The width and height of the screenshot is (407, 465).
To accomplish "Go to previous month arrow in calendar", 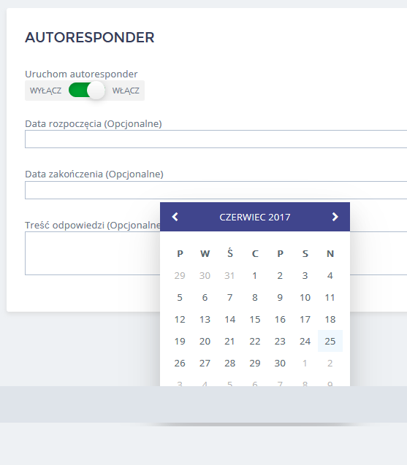I will coord(175,217).
